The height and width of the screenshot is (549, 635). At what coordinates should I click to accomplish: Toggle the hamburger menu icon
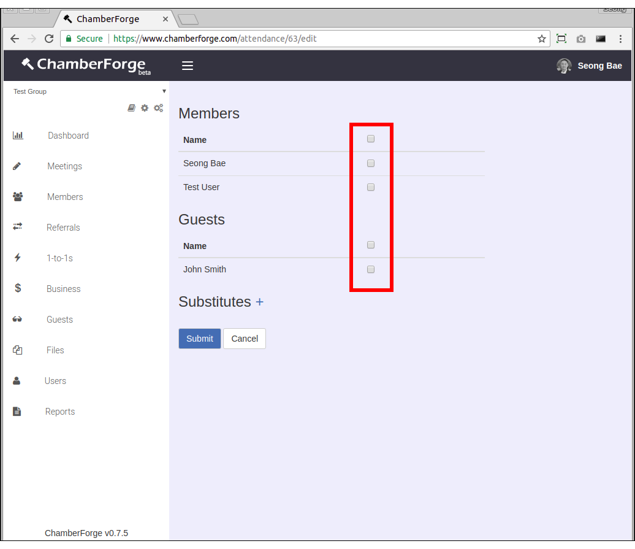point(188,66)
